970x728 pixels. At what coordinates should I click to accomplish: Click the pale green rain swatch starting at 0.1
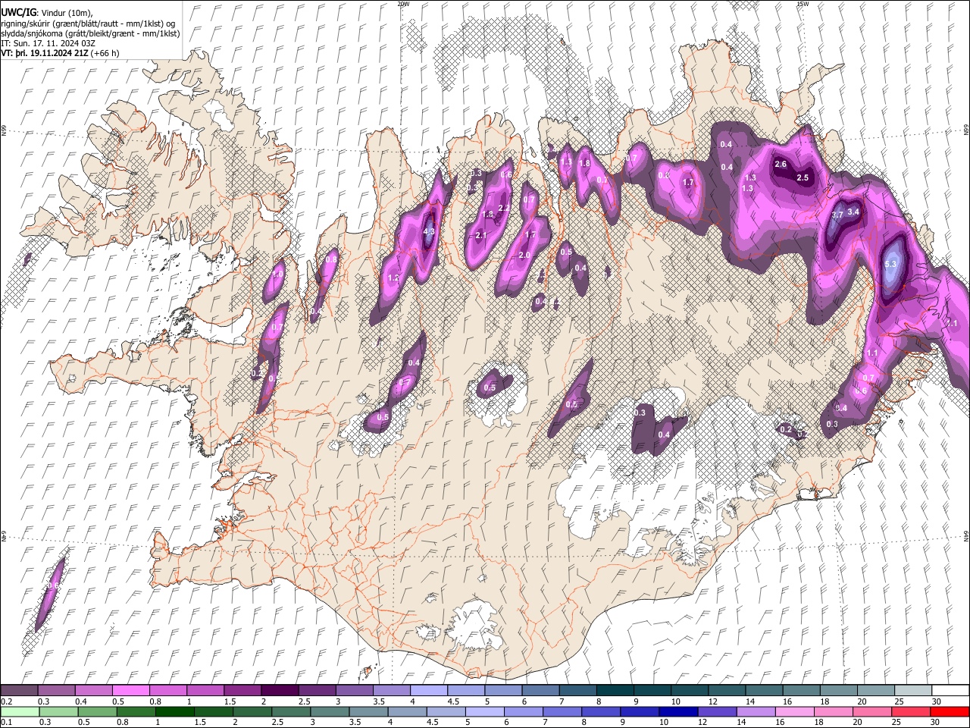click(x=20, y=711)
